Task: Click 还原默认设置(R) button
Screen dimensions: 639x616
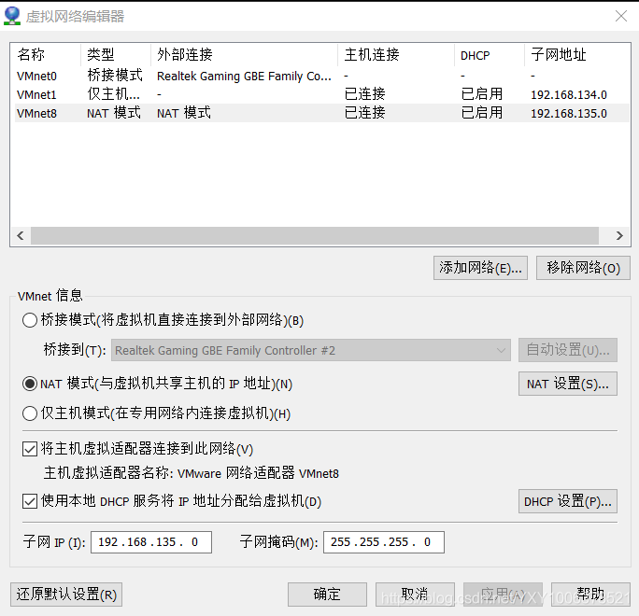Action: tap(66, 595)
